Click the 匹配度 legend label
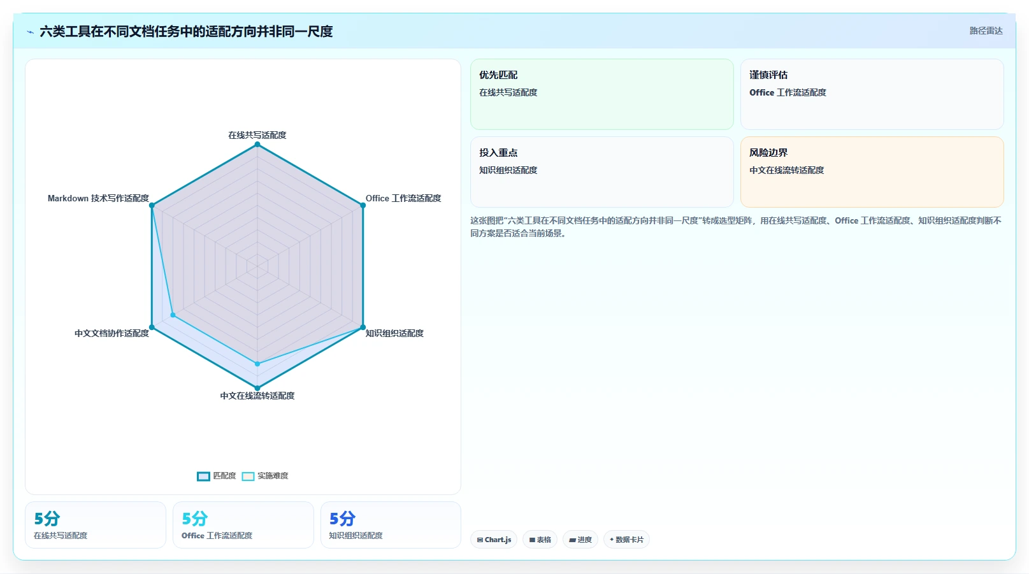This screenshot has width=1029, height=574. pos(224,476)
